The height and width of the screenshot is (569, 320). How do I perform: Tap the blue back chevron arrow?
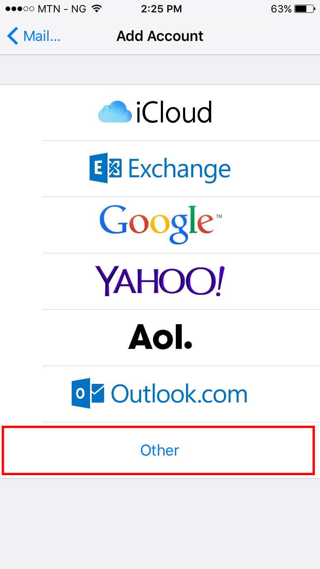pyautogui.click(x=13, y=36)
